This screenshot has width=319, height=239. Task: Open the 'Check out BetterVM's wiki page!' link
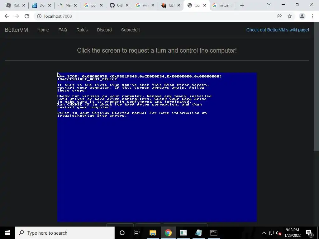tap(278, 30)
